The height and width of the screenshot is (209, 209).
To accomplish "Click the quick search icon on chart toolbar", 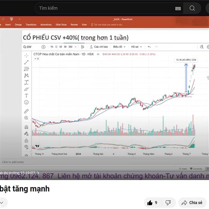I will [202, 47].
